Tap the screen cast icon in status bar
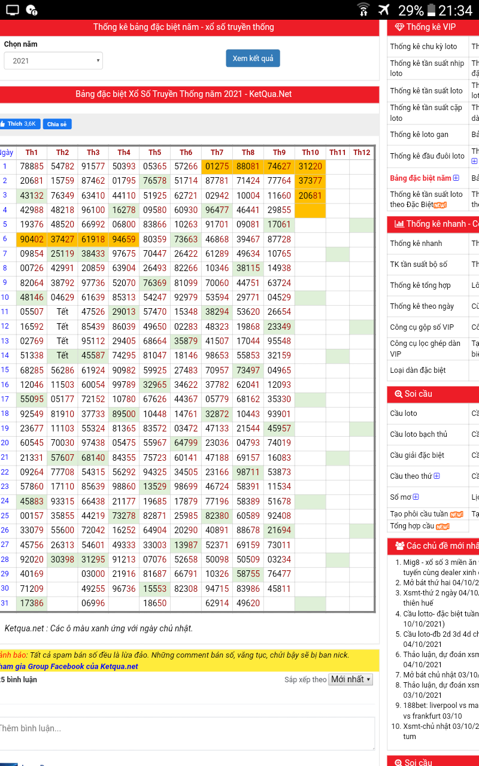The image size is (479, 766). pyautogui.click(x=13, y=10)
